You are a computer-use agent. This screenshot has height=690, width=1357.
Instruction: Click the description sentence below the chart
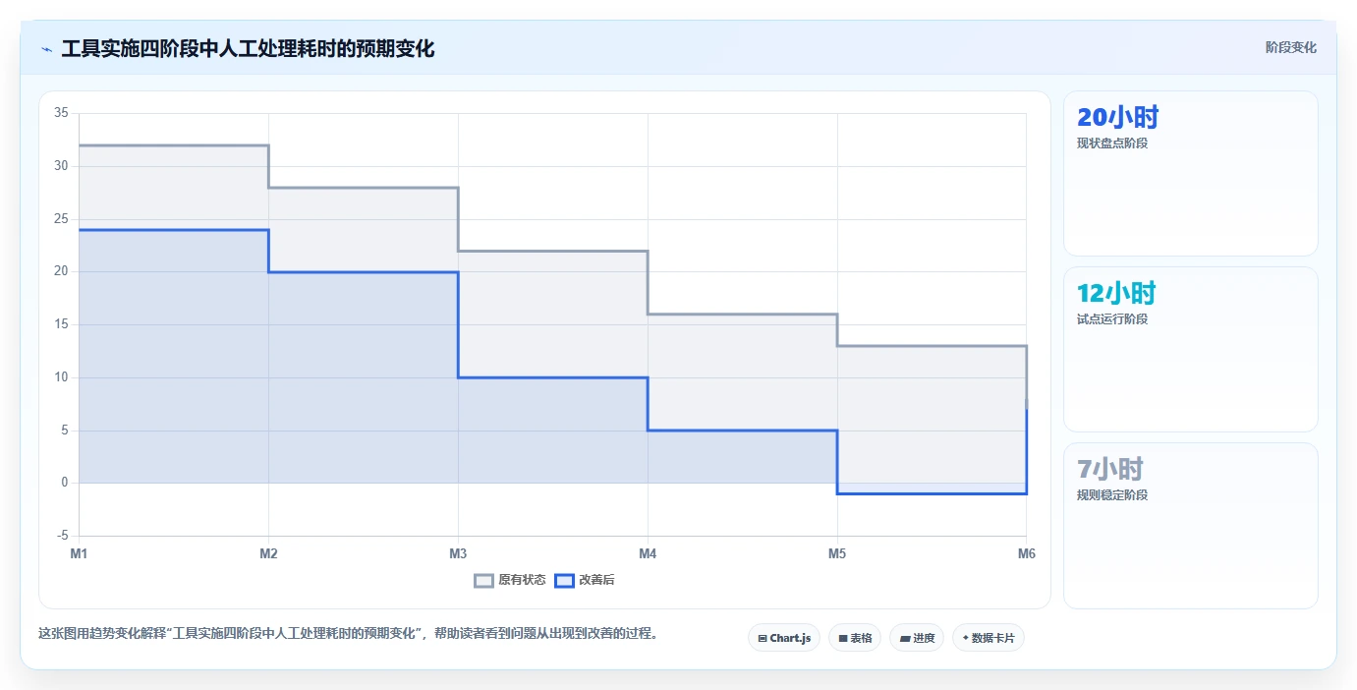pyautogui.click(x=348, y=633)
